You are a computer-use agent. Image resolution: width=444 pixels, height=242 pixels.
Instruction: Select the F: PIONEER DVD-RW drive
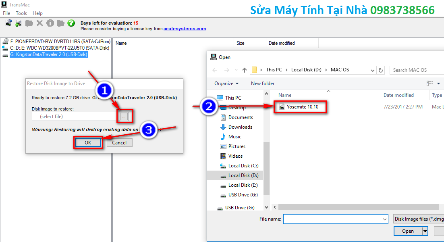click(x=56, y=42)
